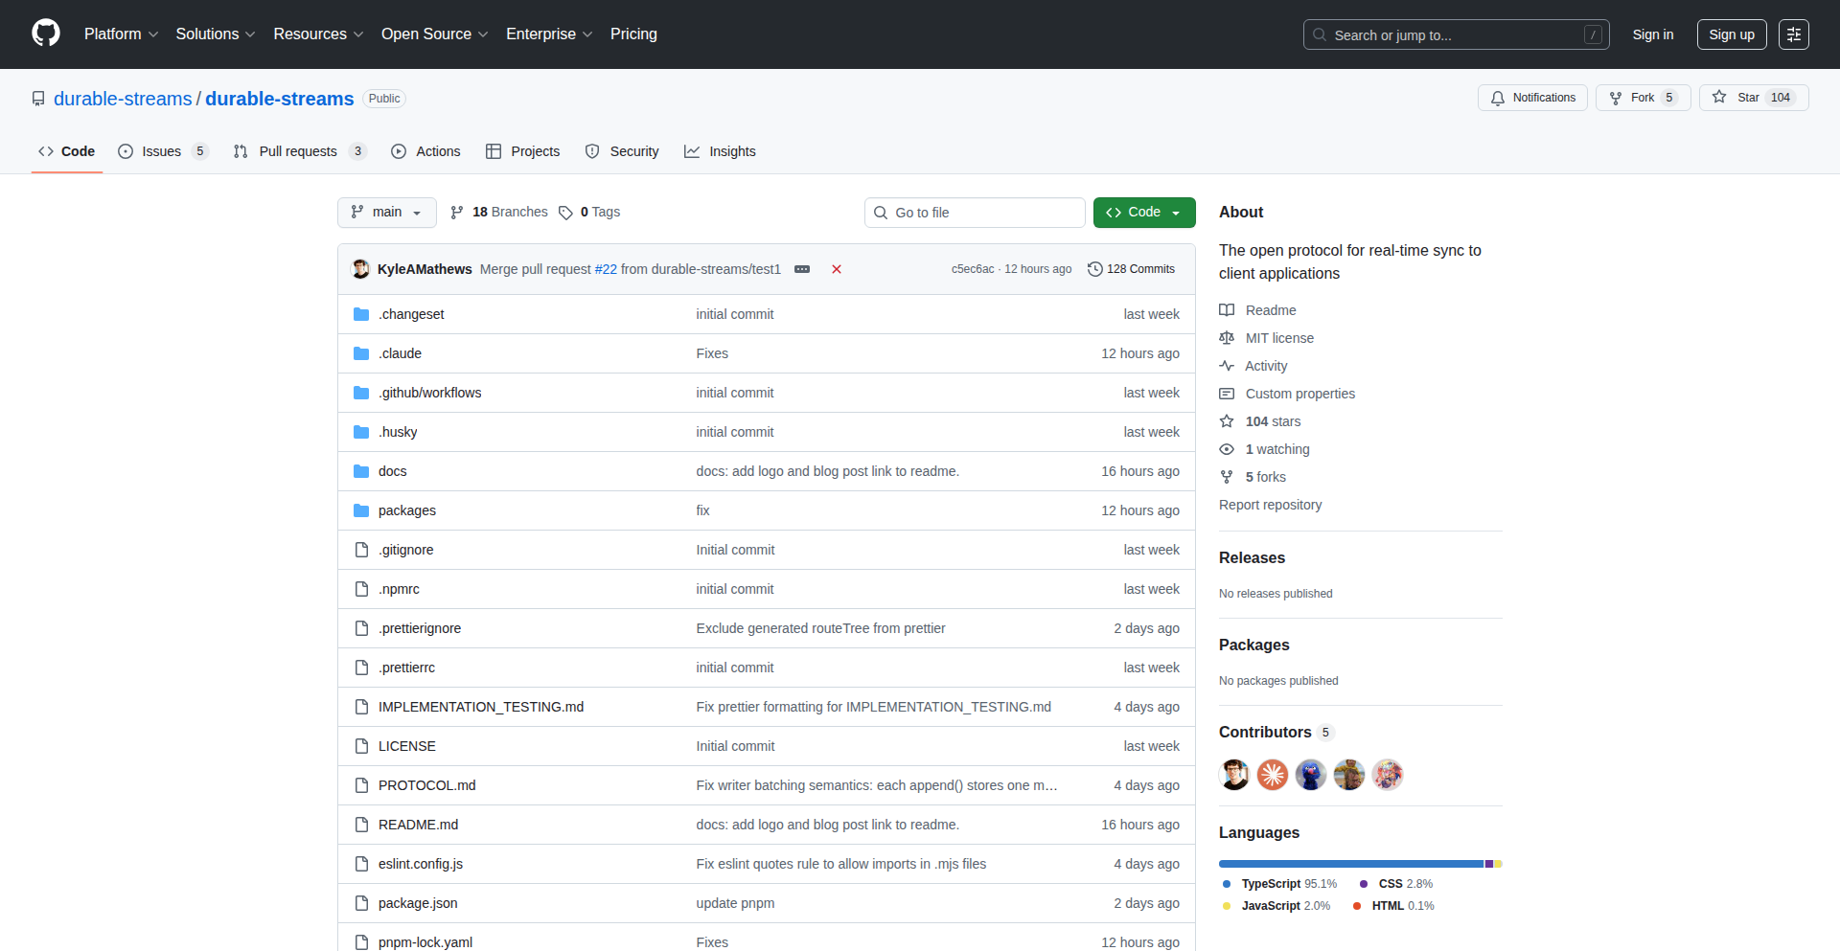Screen dimensions: 1840x951
Task: Open the .github/workflows folder
Action: click(x=429, y=393)
